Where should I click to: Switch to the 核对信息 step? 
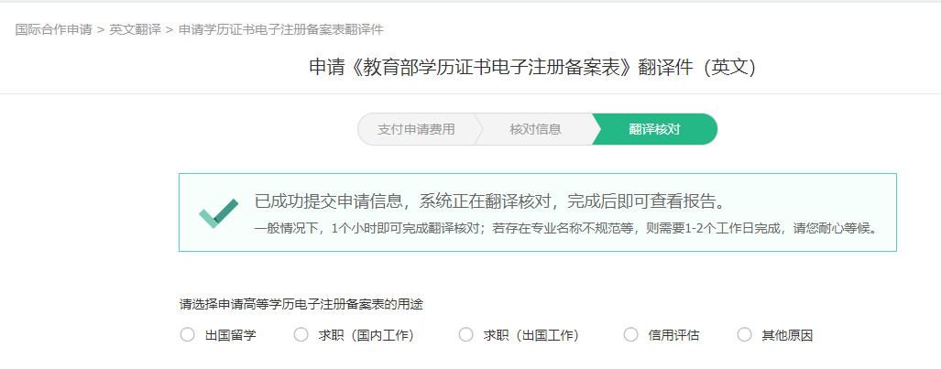[535, 129]
